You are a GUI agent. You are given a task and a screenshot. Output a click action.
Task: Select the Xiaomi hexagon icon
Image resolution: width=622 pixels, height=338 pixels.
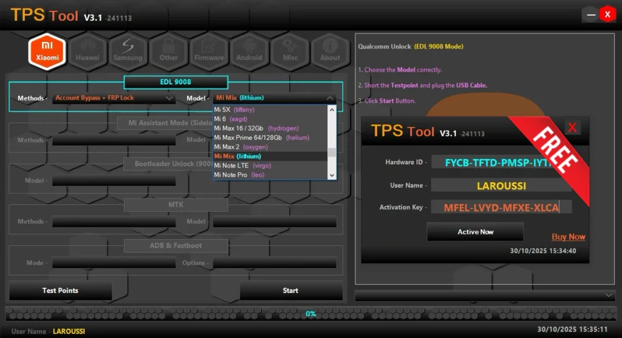pyautogui.click(x=47, y=52)
